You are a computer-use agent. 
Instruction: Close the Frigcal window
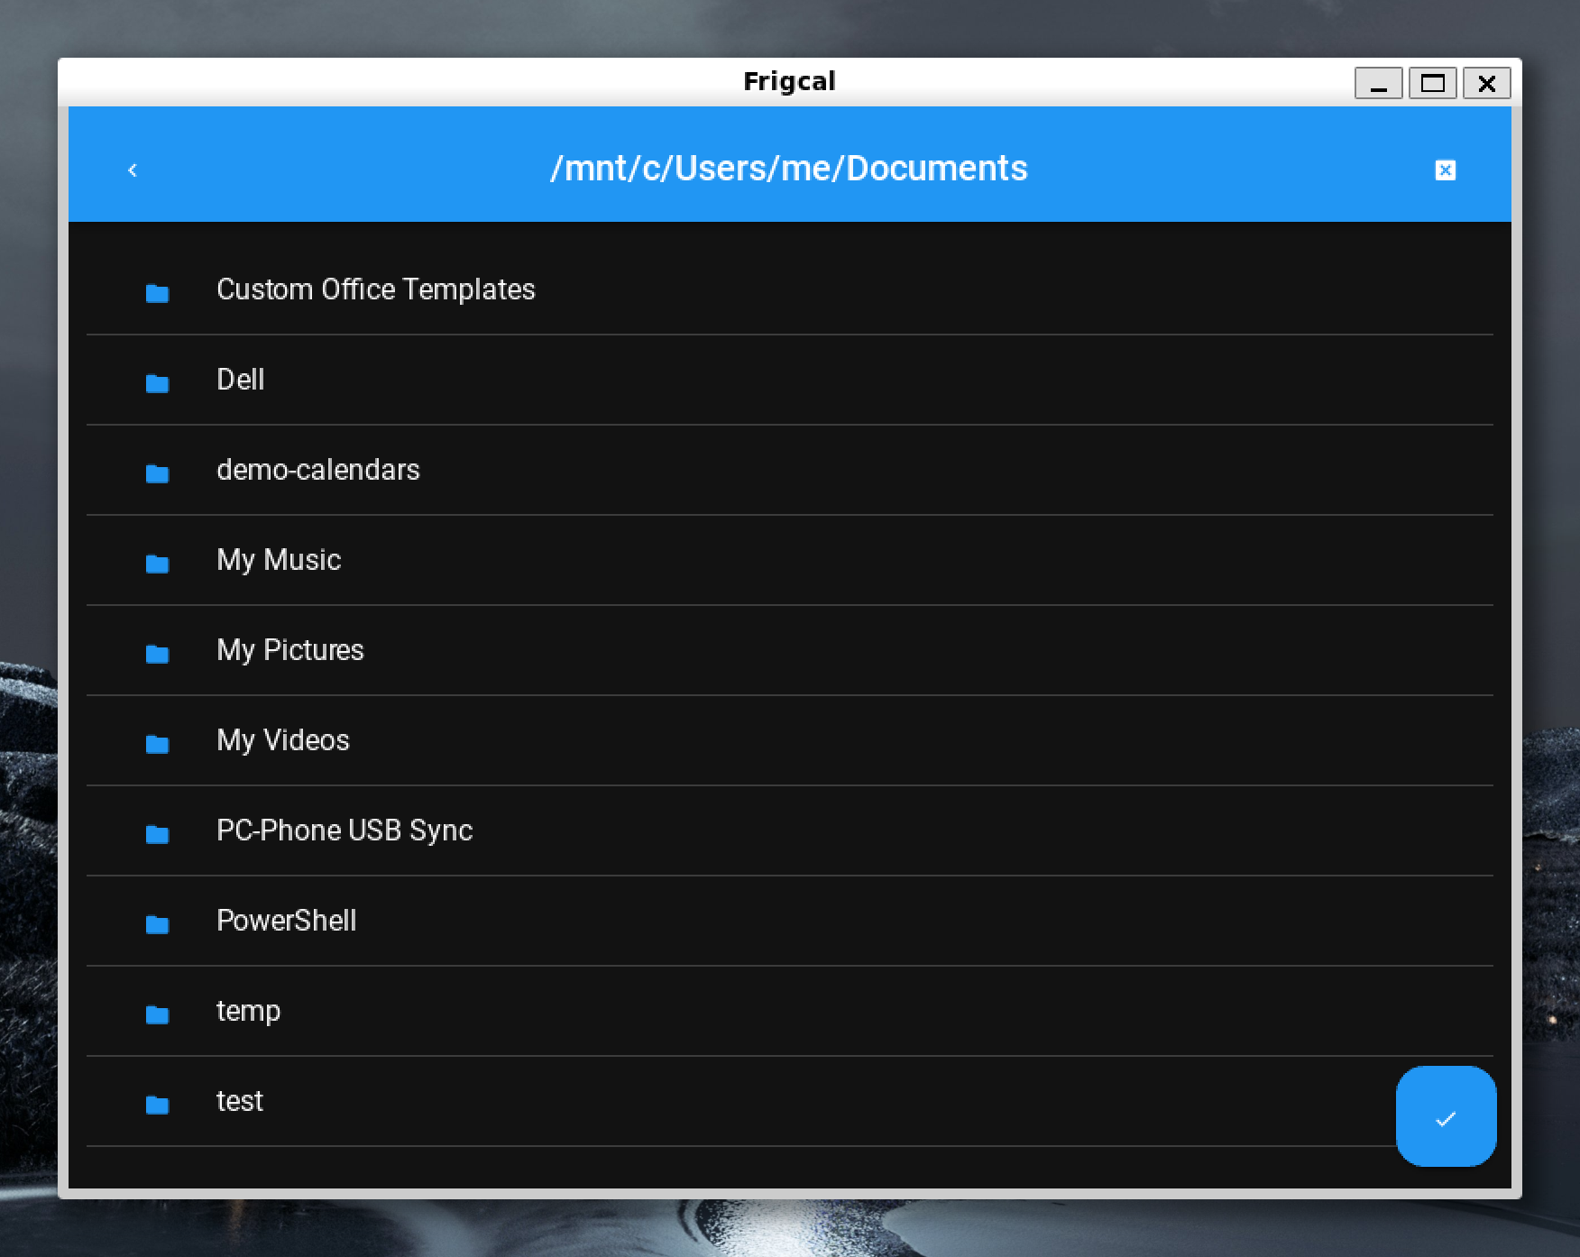tap(1486, 83)
